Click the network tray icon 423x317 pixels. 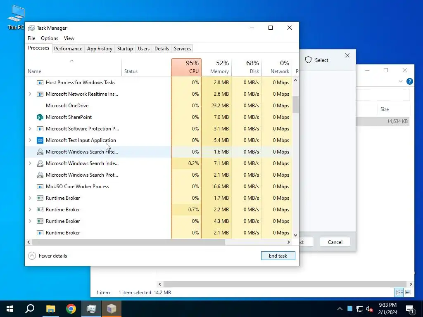pos(360,309)
